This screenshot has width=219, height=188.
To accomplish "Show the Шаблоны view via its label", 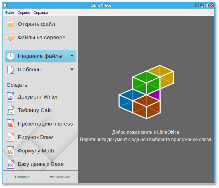I will 30,70.
